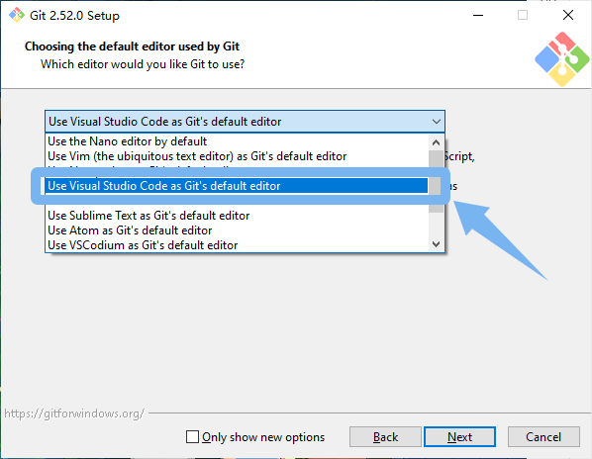Screen dimensions: 592x459
Task: Click the disabled maximize window icon
Action: 523,15
